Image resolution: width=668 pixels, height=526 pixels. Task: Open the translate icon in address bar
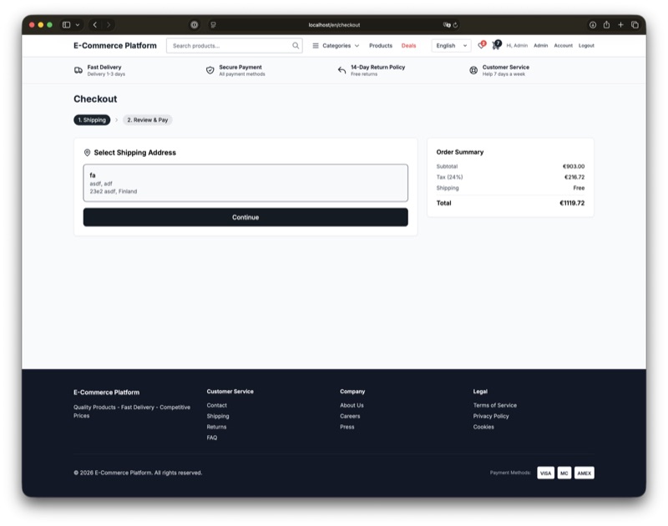pos(447,25)
